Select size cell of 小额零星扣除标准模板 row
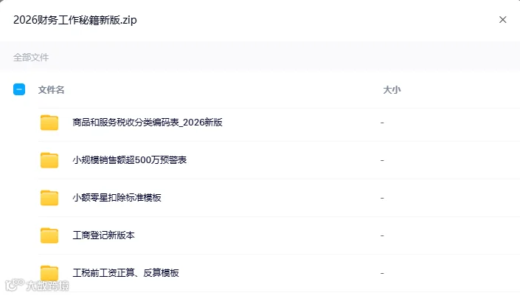520x296 pixels. click(382, 198)
